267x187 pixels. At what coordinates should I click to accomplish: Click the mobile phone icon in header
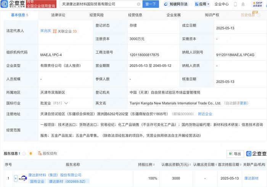[x=235, y=4]
